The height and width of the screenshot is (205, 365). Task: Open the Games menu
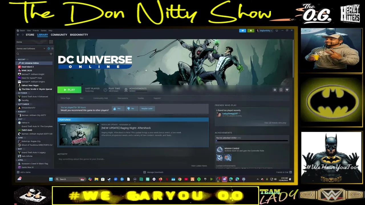click(x=44, y=30)
